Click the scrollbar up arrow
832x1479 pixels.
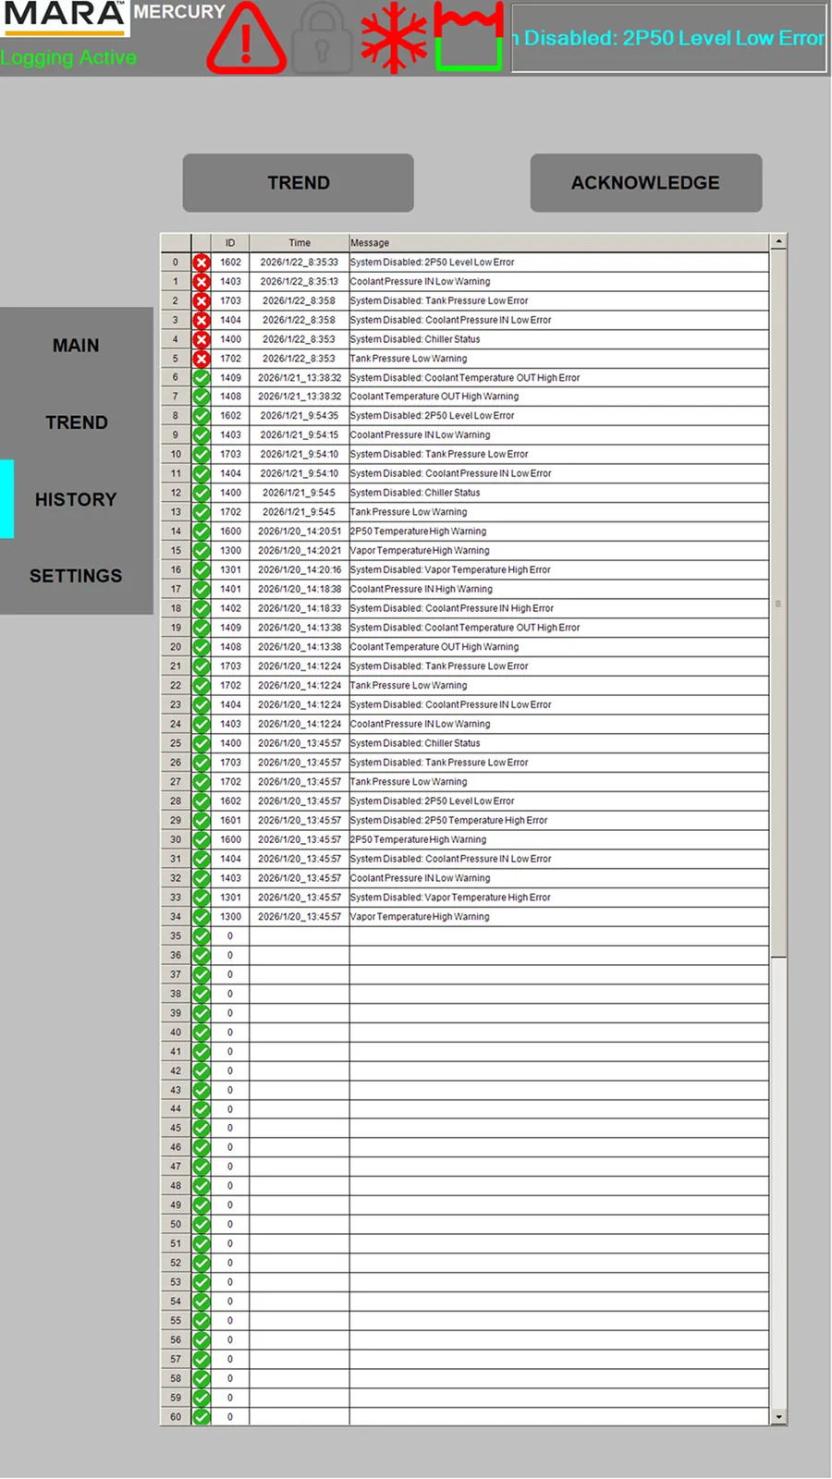(779, 242)
